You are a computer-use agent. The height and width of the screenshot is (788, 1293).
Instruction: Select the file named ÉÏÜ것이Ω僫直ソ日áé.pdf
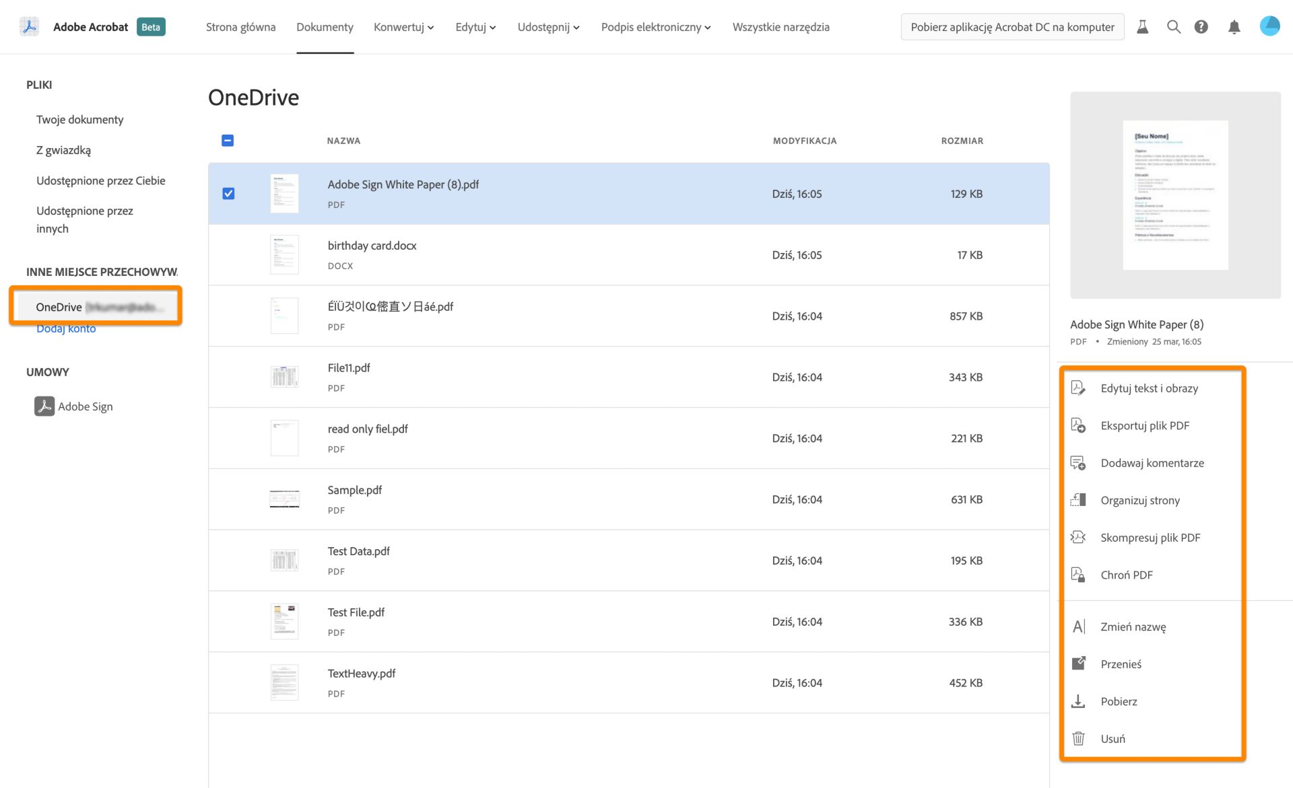tap(390, 307)
